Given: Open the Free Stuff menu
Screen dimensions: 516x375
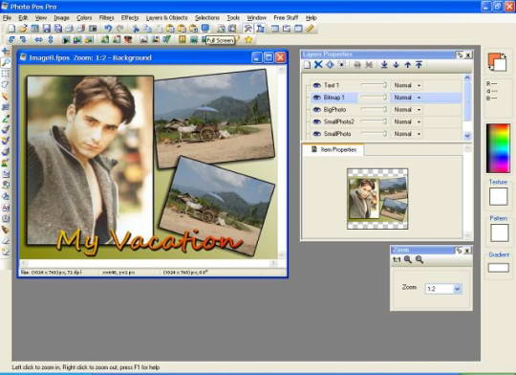Looking at the screenshot, I should pos(286,18).
